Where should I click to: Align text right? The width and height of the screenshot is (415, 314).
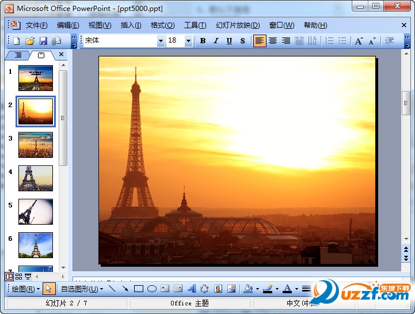(286, 41)
